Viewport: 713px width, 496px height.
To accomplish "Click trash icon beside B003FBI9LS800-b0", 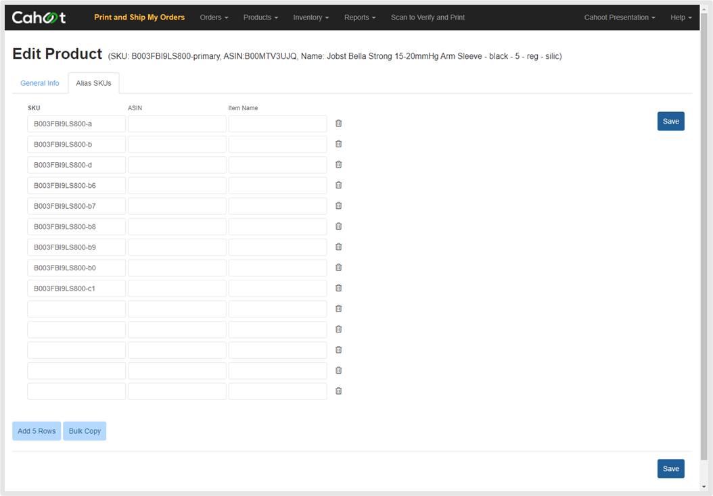I will [338, 268].
